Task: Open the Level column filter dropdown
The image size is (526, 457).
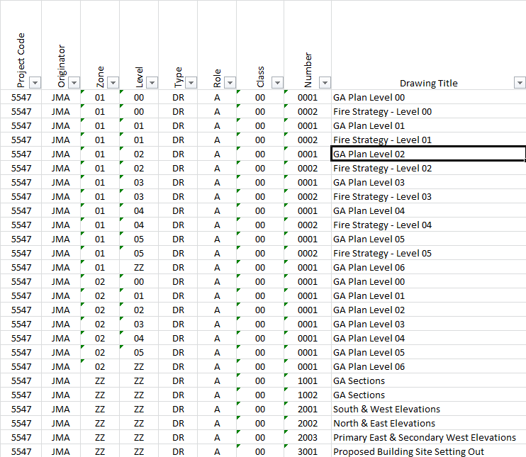Action: 152,82
